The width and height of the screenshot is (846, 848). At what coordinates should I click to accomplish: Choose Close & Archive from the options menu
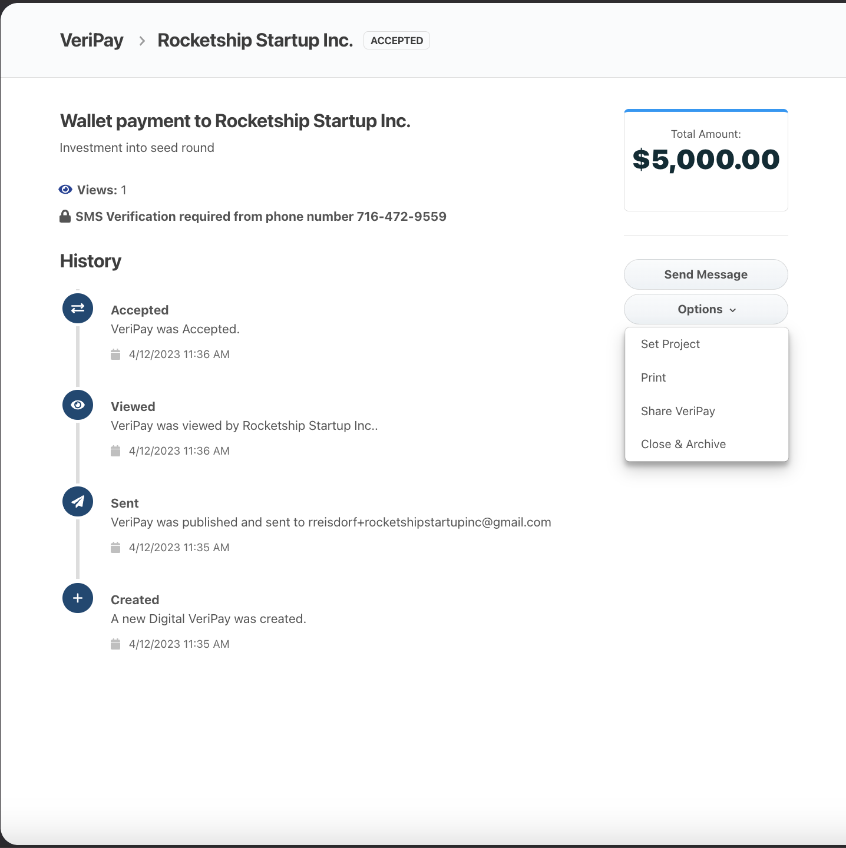pos(683,444)
